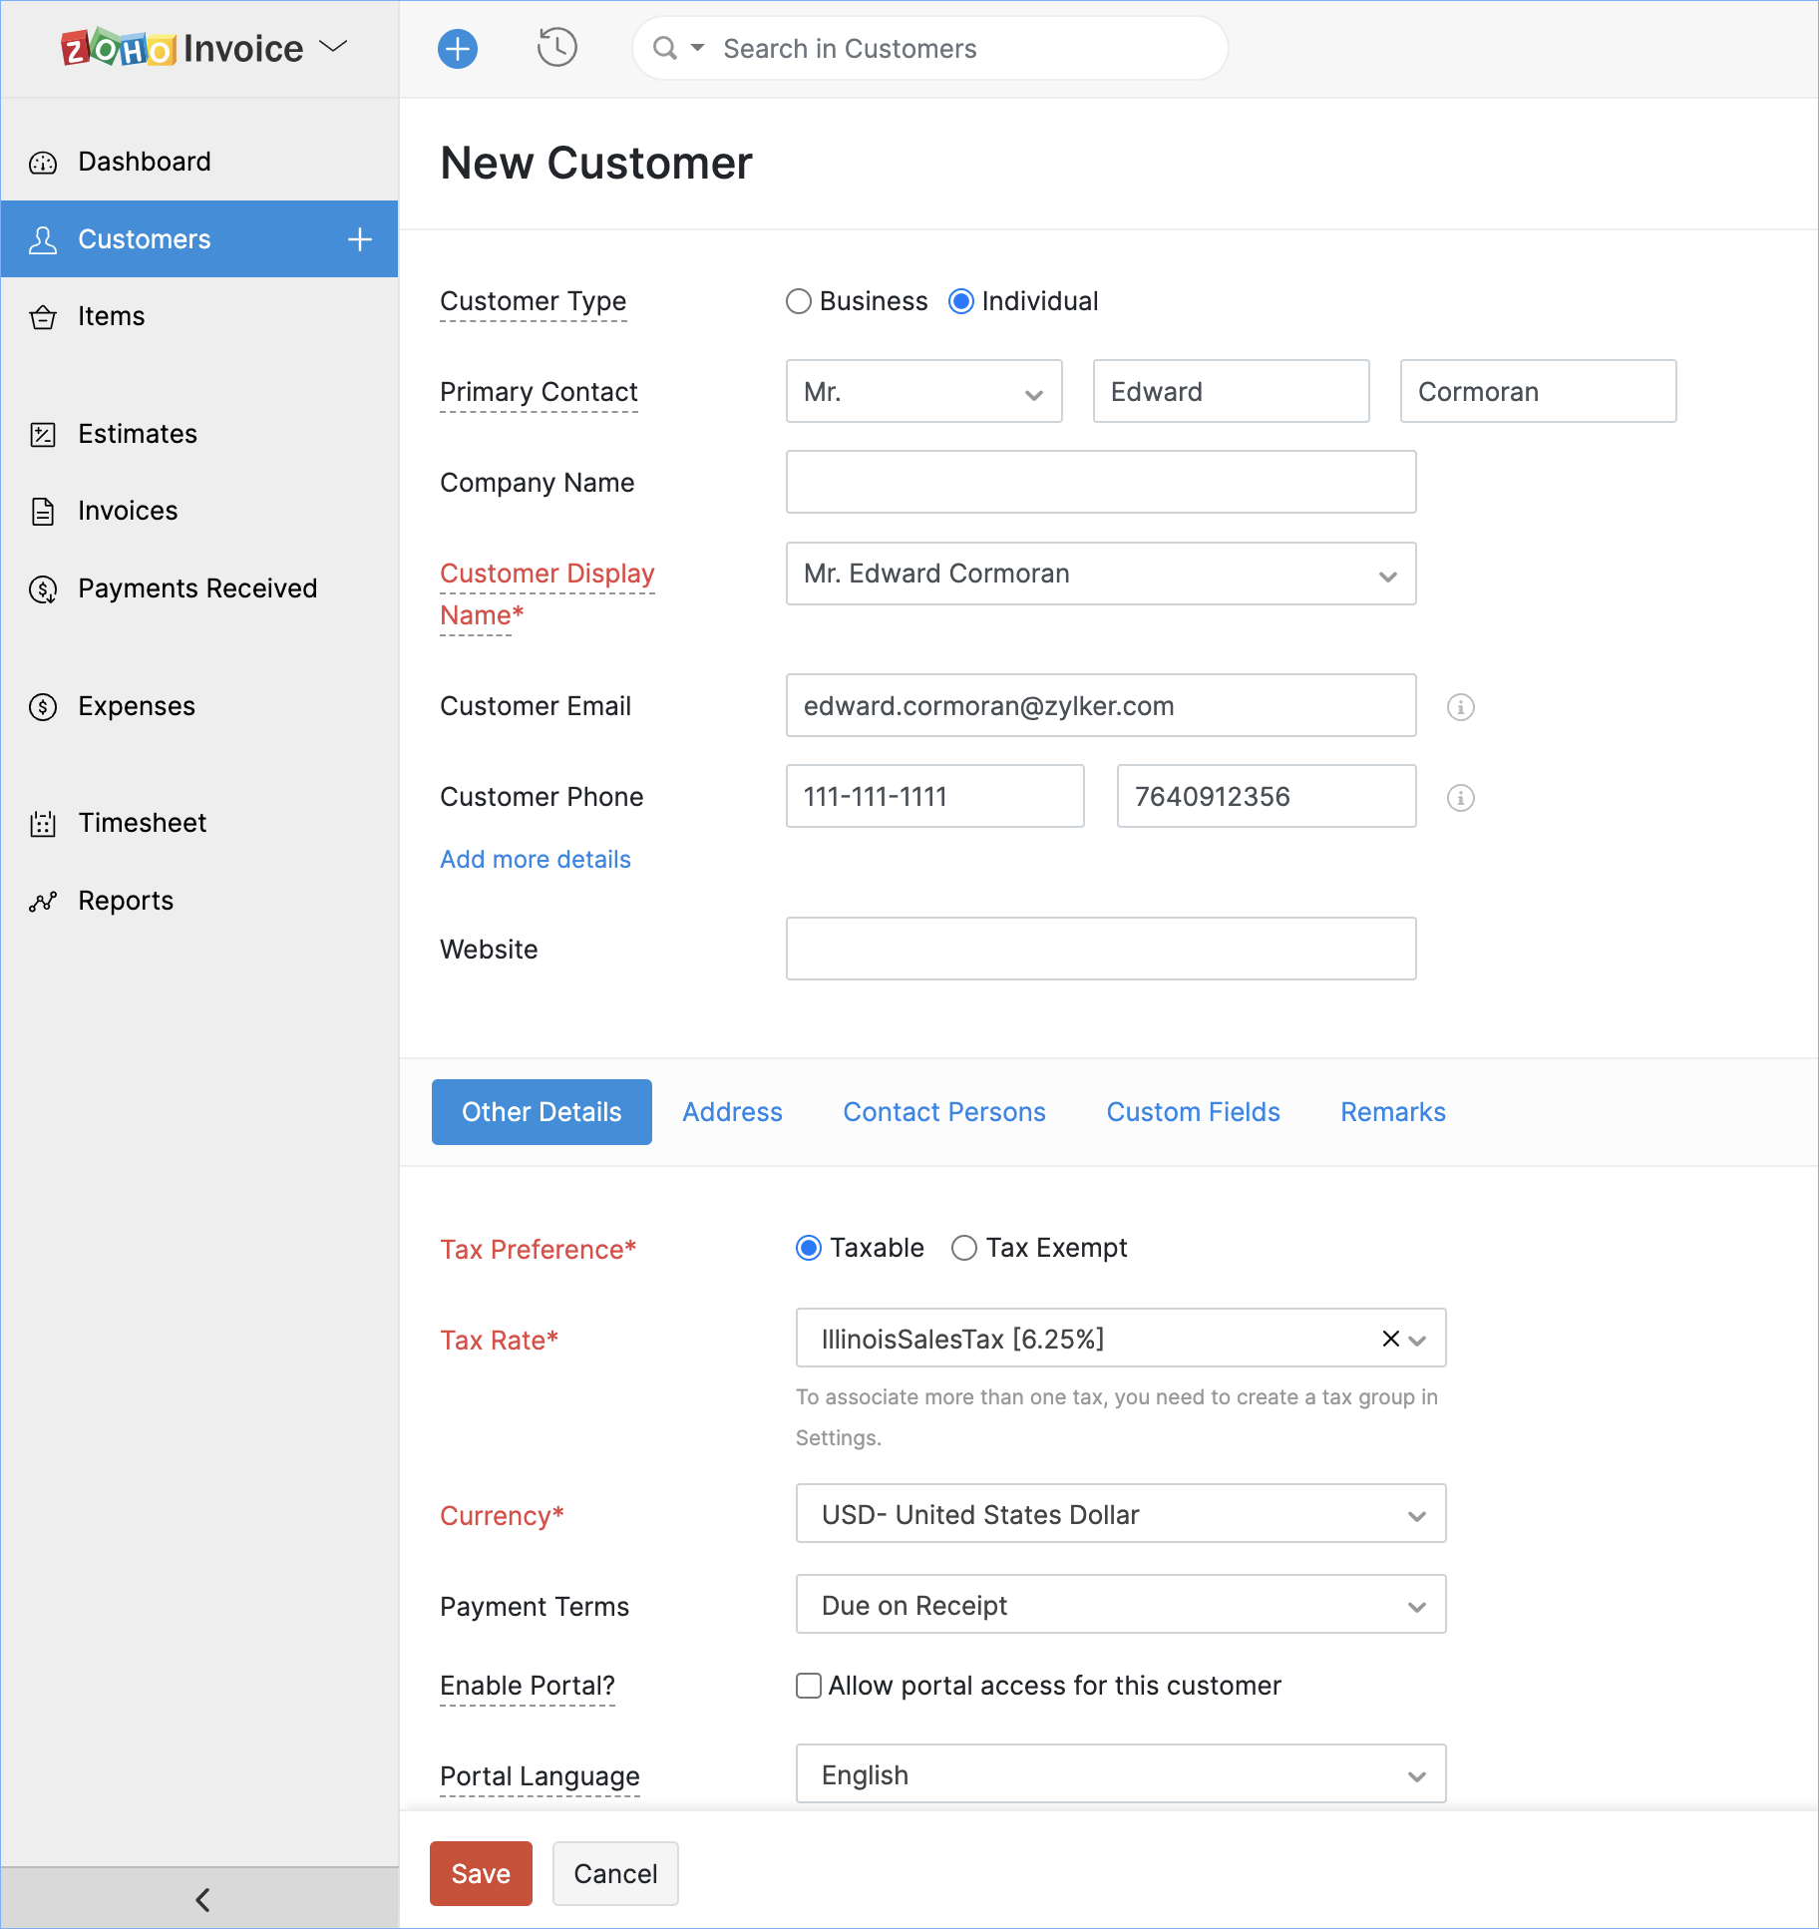Click the search magnifier icon
The width and height of the screenshot is (1819, 1929).
[664, 48]
